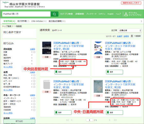Screen dimensions: 144x124
Task: Click the search box containing PubMed 使い方
Action: (x=26, y=14)
